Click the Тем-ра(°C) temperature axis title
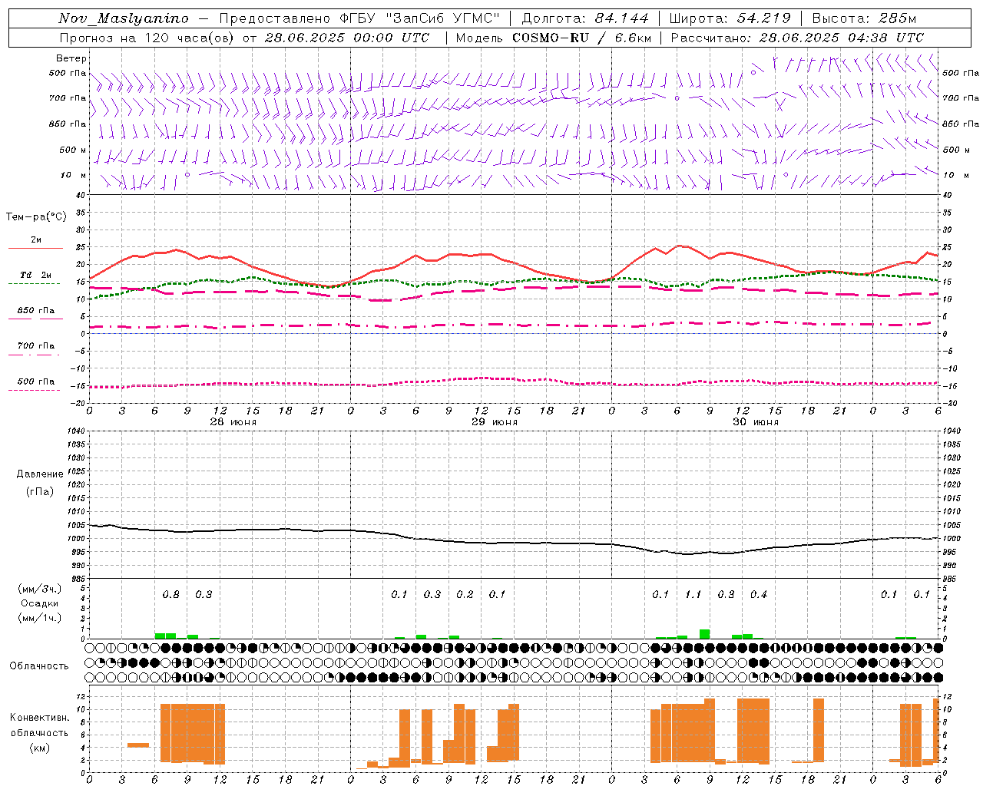This screenshot has height=786, width=983. [x=36, y=217]
